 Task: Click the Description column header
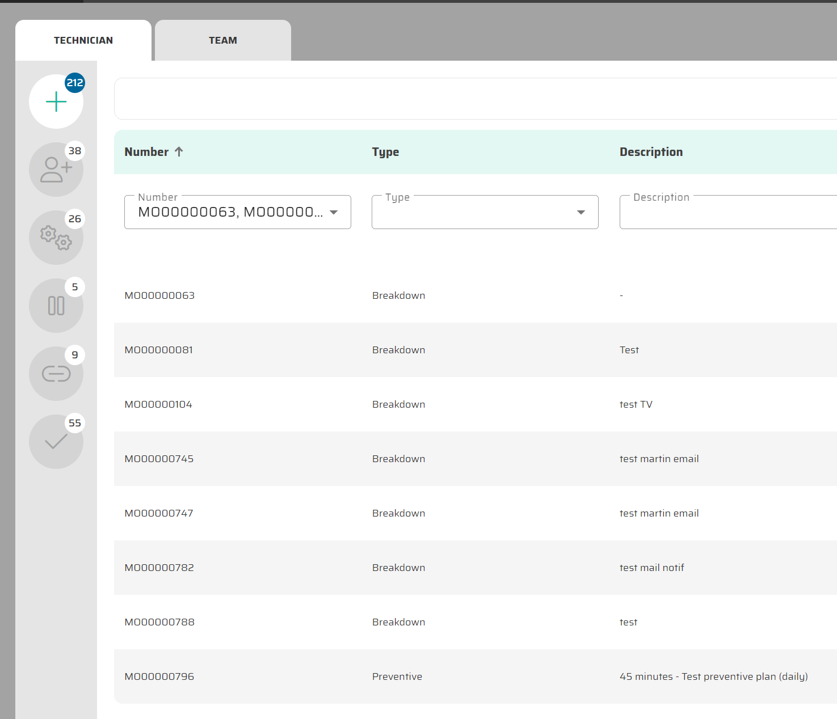coord(651,152)
